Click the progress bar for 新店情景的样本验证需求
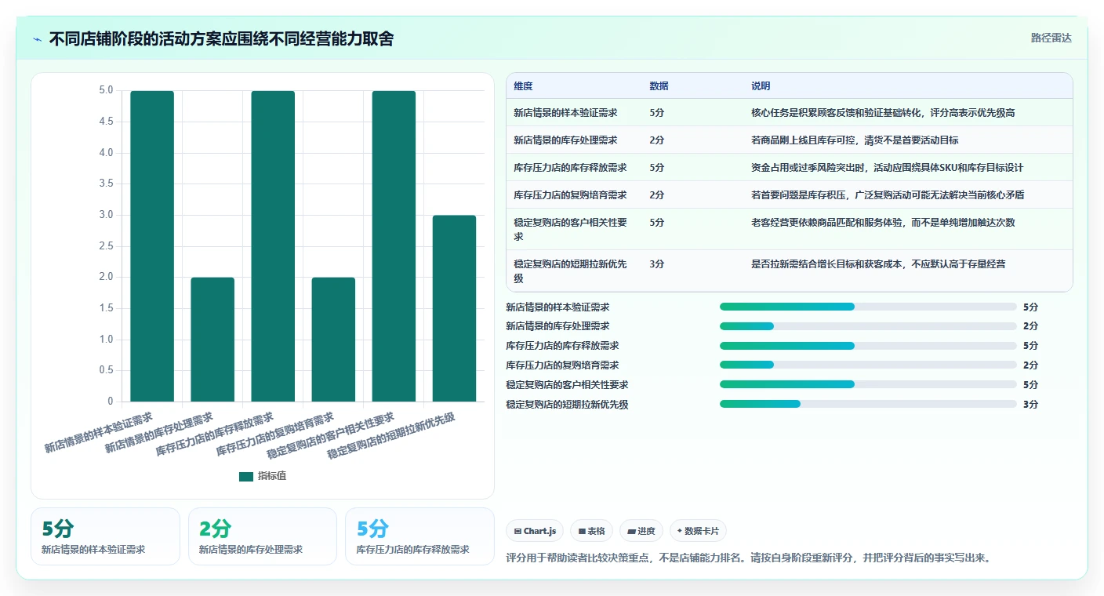 (x=868, y=307)
